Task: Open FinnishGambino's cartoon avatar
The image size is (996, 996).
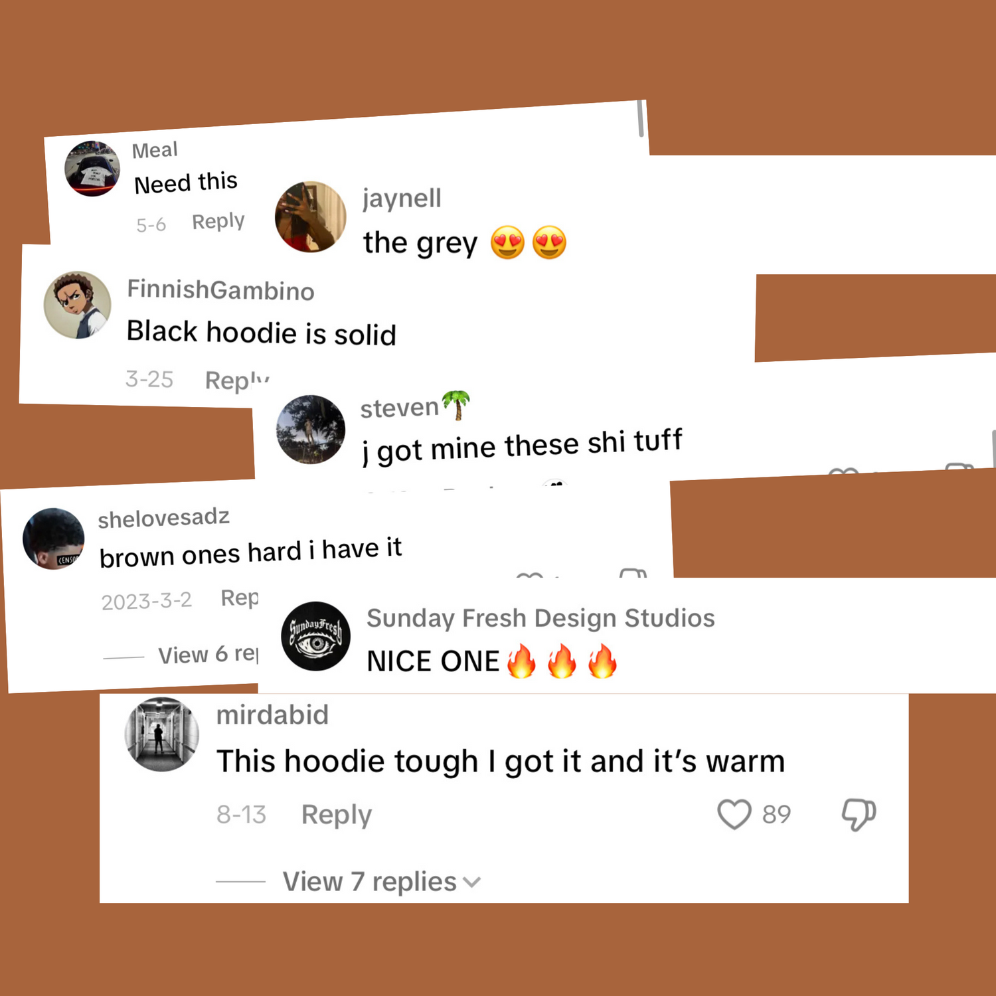Action: coord(77,305)
